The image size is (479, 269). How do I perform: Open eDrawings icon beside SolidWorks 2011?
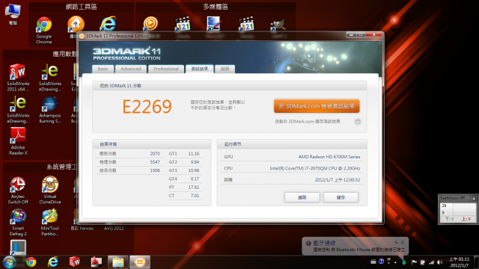[50, 78]
